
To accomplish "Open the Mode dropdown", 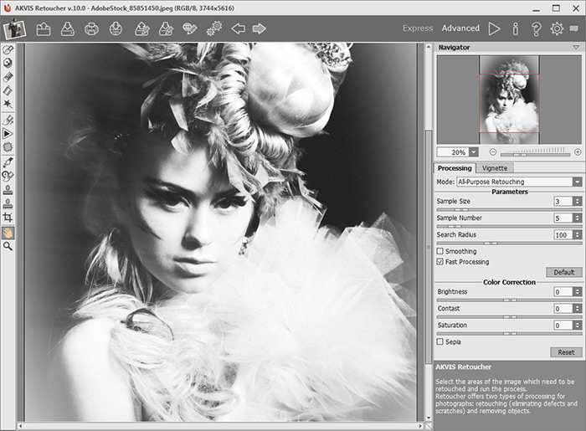I will [519, 182].
